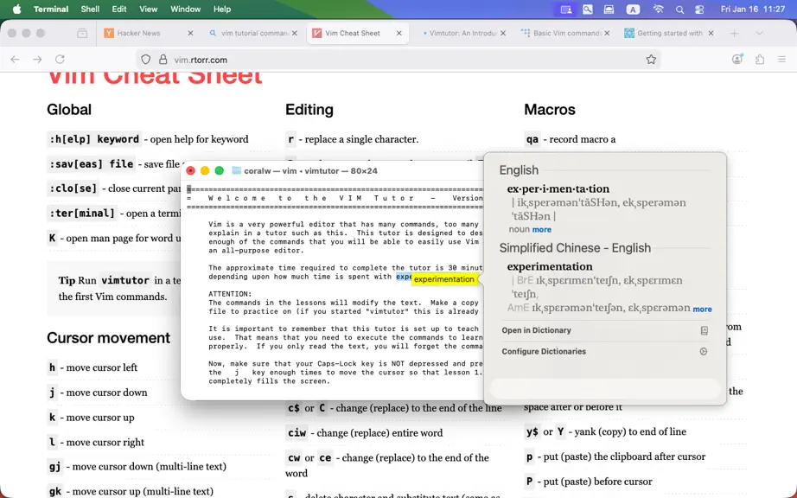Go back in browser history

(16, 60)
